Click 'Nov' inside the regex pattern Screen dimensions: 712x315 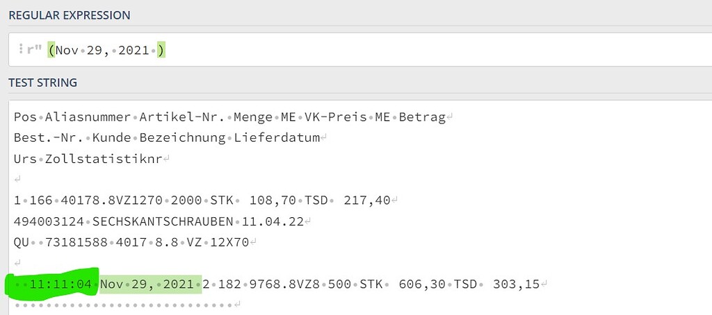click(x=67, y=50)
